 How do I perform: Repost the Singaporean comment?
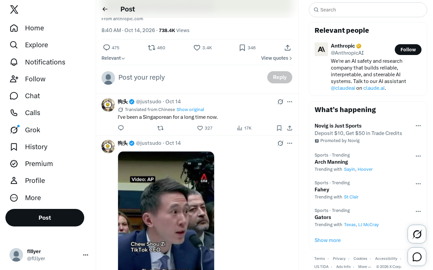pos(160,128)
